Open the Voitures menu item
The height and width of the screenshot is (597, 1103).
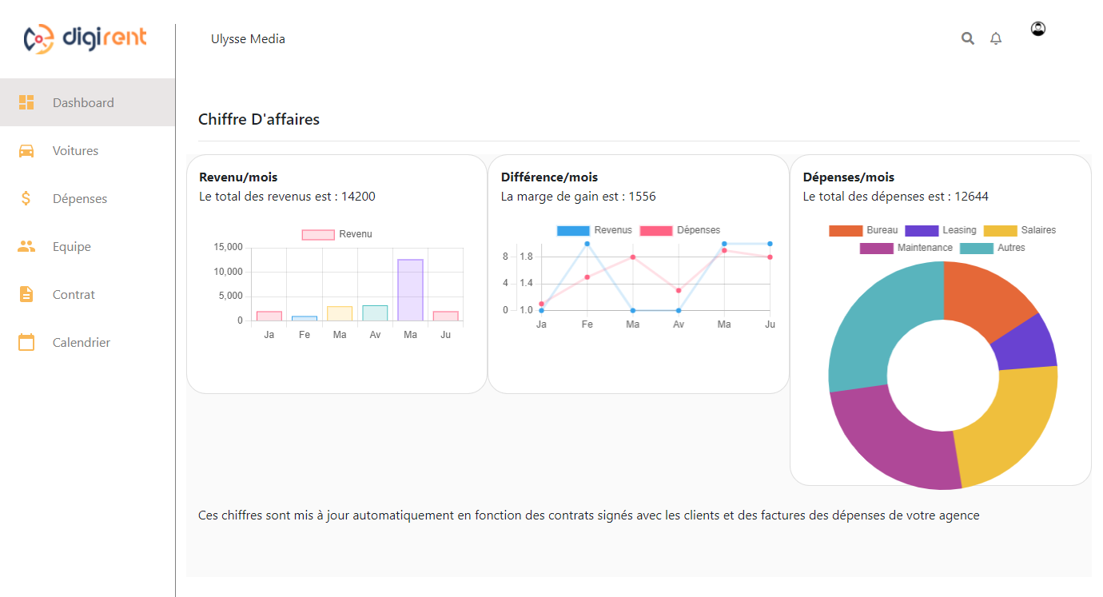point(75,150)
